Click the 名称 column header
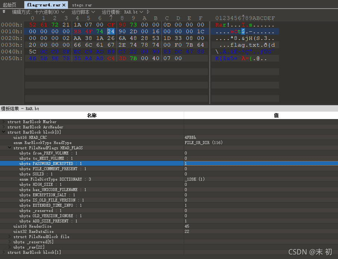This screenshot has width=338, height=259. [x=92, y=115]
